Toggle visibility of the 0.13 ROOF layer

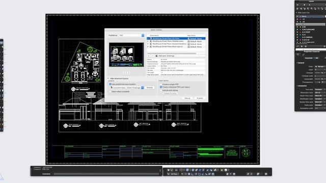point(297,32)
